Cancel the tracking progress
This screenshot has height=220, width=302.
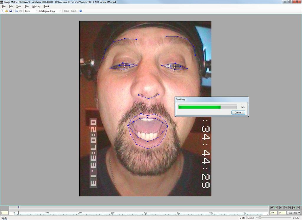coord(238,112)
